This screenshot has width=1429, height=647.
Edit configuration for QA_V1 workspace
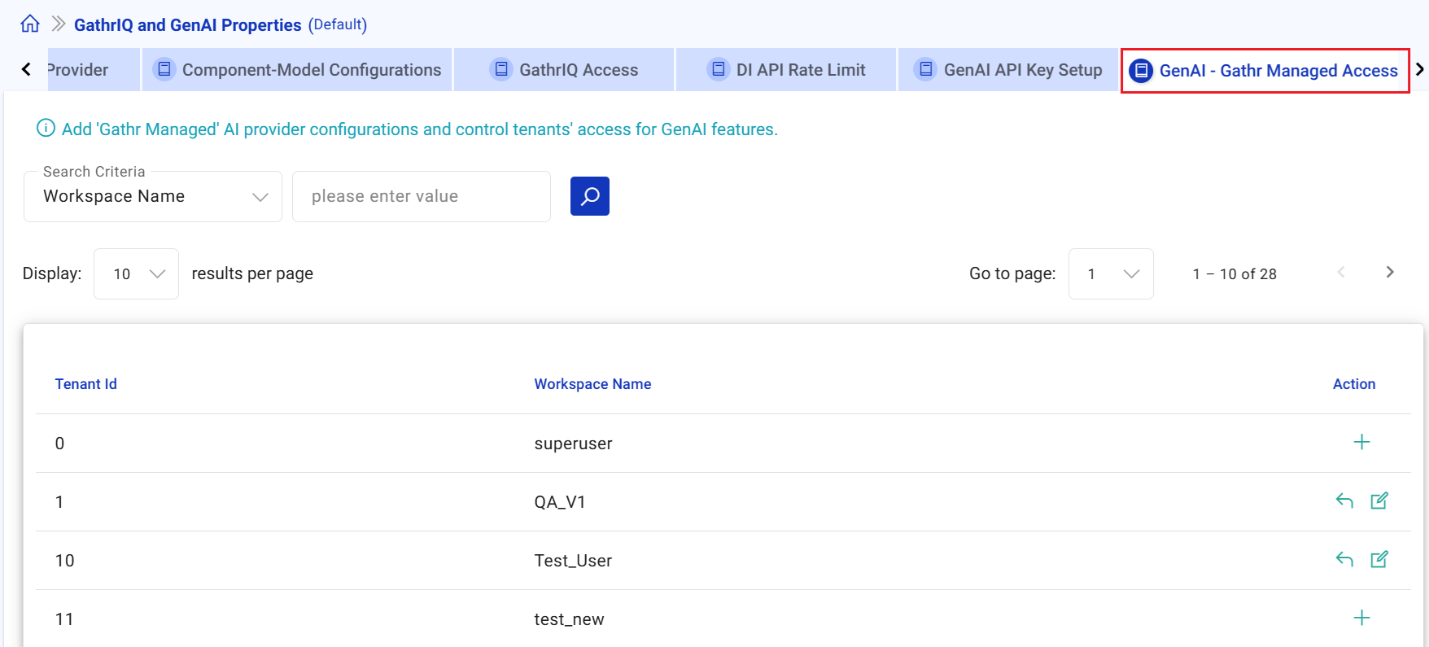point(1379,501)
